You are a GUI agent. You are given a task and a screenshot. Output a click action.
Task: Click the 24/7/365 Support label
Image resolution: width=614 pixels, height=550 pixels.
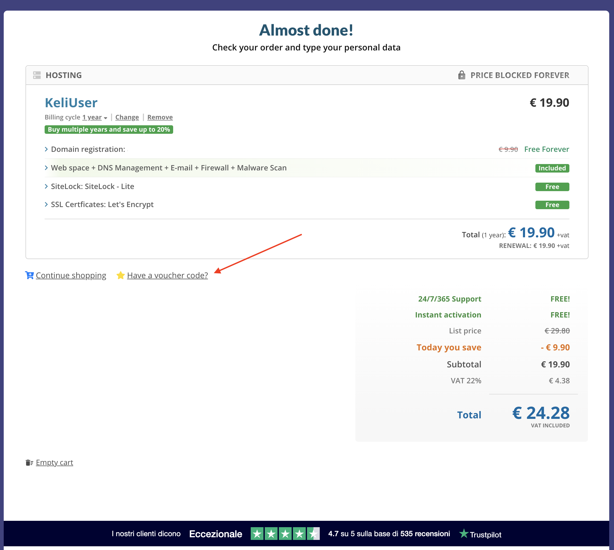450,299
